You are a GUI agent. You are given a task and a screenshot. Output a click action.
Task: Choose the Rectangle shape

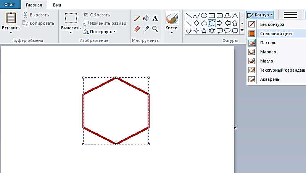tap(212, 16)
